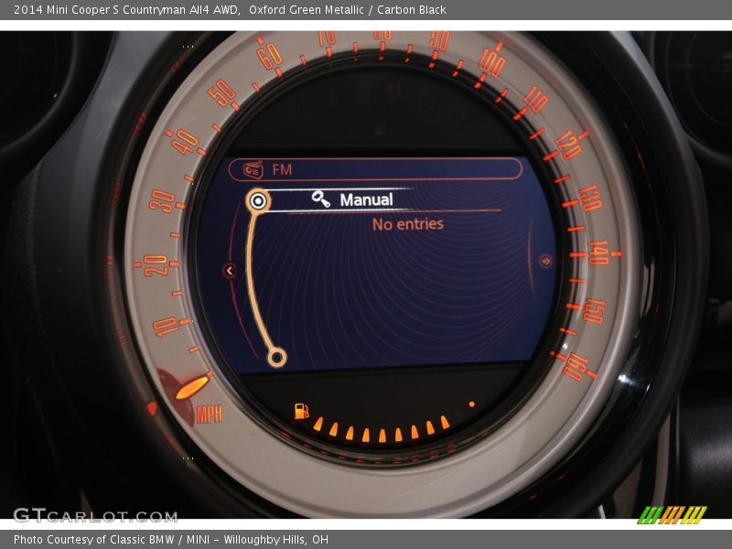Navigate right with the right arrow icon
732x549 pixels.
tap(545, 261)
